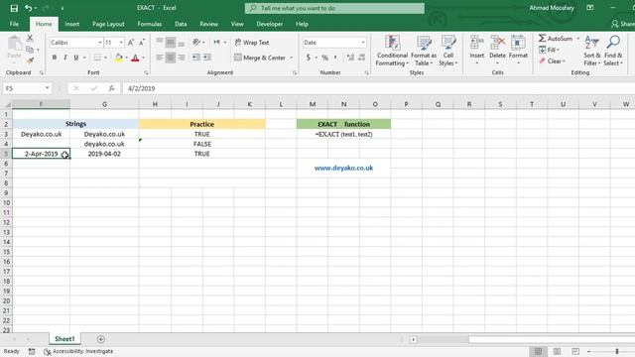Switch to the Insert tab

[72, 24]
